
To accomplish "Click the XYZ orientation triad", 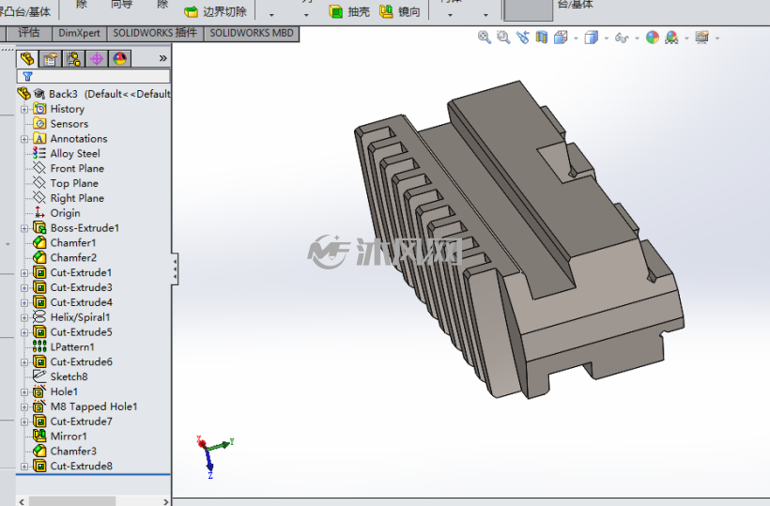I will (213, 456).
